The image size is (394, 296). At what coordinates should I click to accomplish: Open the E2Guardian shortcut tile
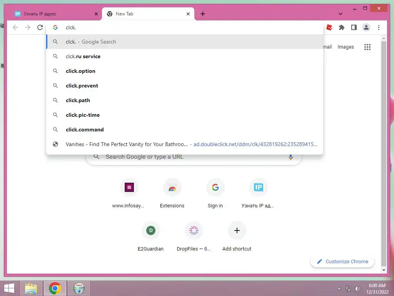(x=151, y=237)
